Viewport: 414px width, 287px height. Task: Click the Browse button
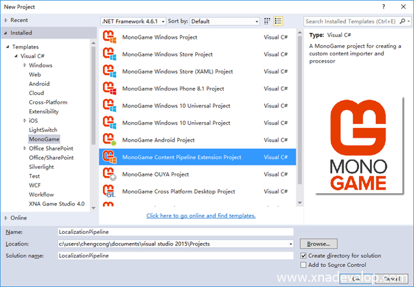(x=318, y=244)
